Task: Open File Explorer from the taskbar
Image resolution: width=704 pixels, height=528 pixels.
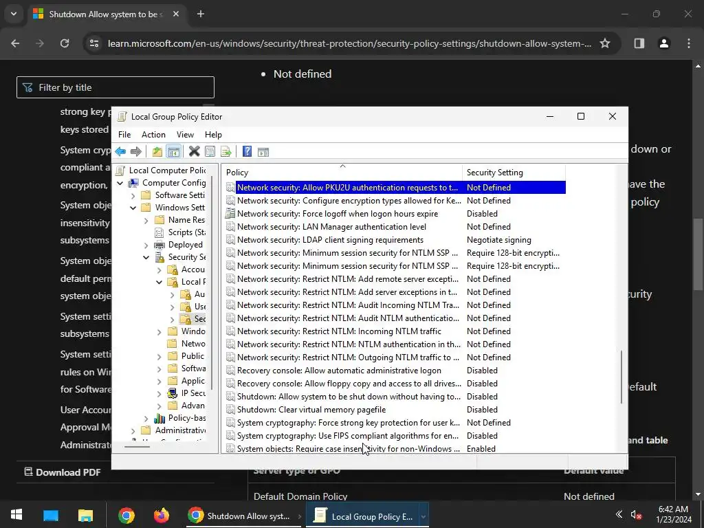Action: tap(85, 515)
